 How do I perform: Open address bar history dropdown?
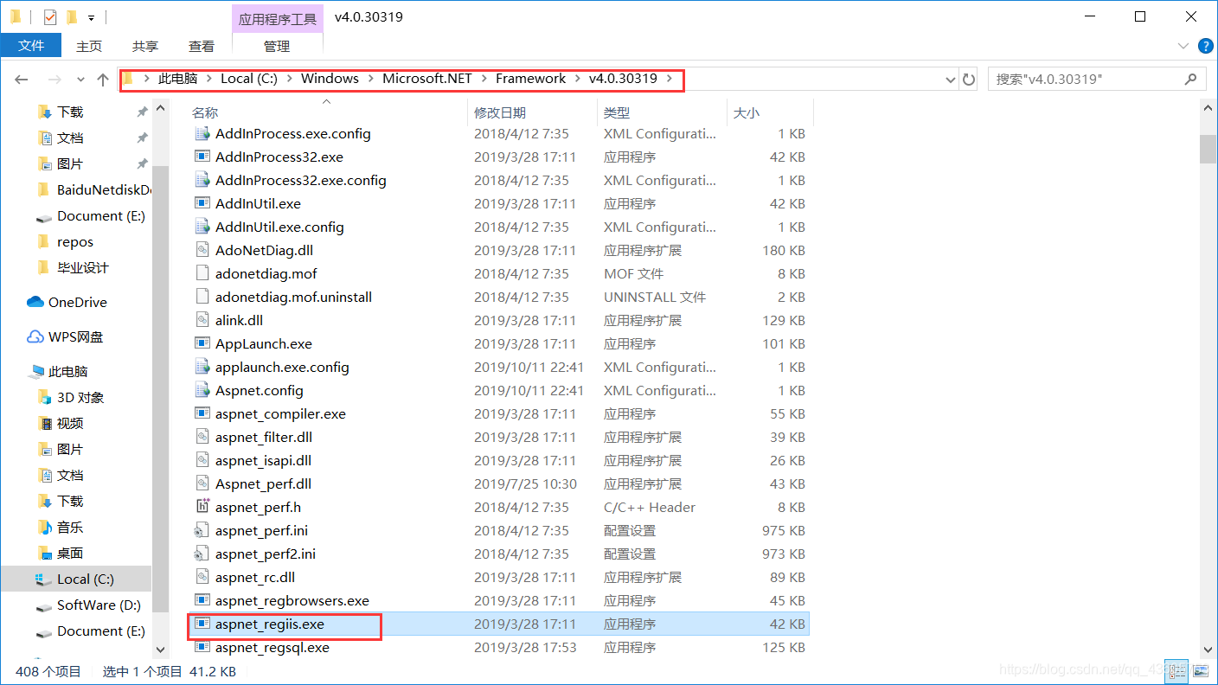click(x=952, y=80)
